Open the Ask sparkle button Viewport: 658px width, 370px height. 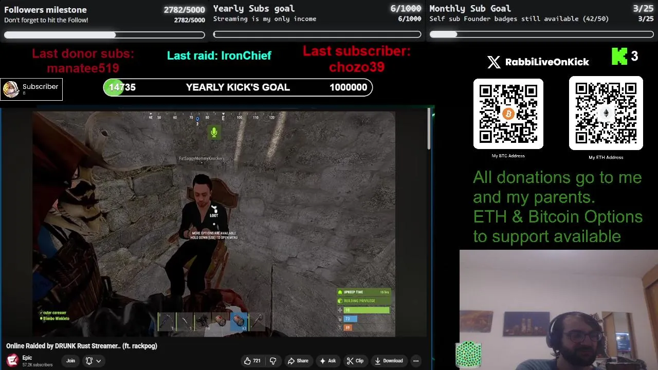(x=327, y=361)
